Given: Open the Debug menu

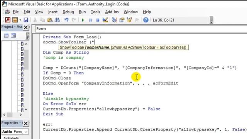Looking at the screenshot, I should [68, 12].
